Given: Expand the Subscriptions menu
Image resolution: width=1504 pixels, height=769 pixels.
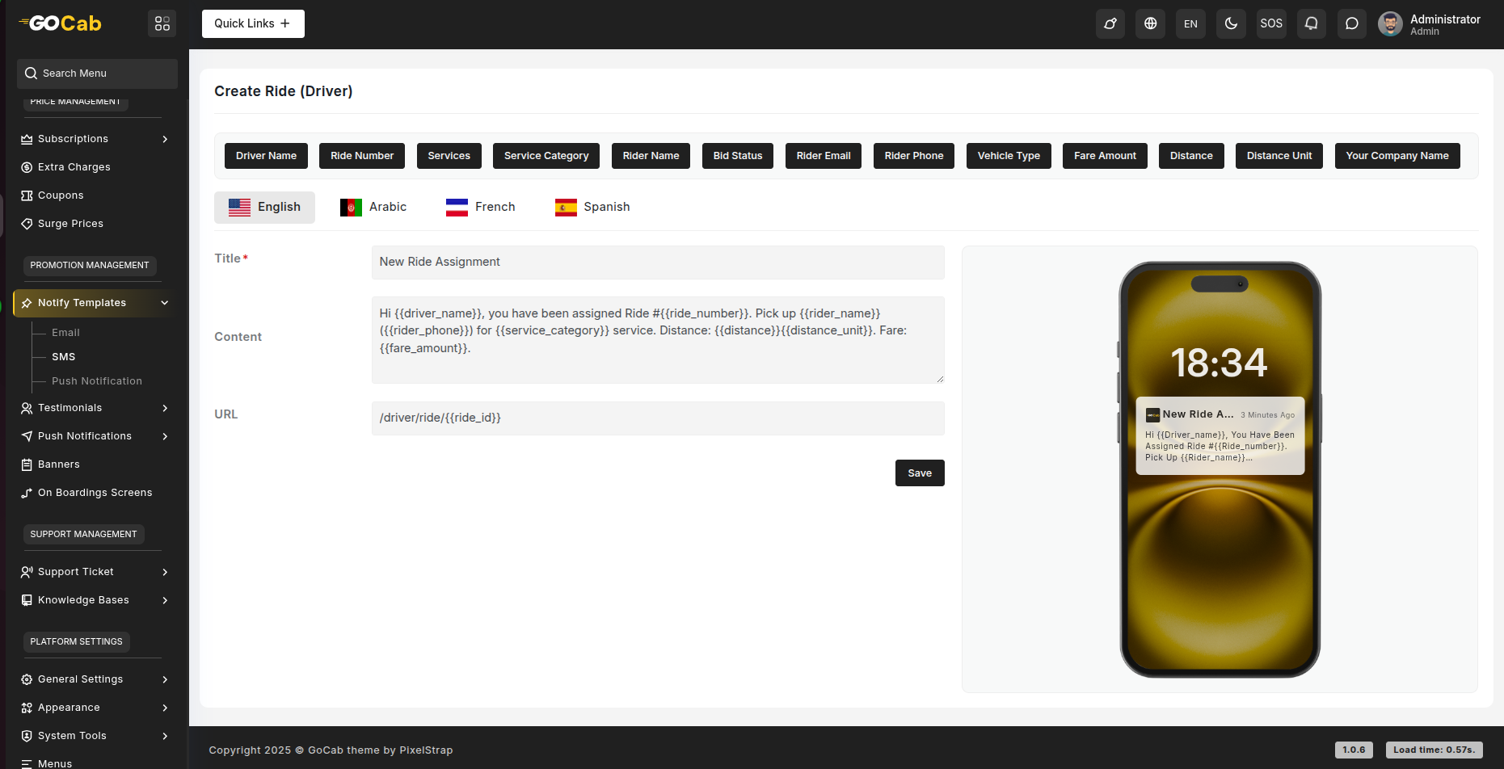Looking at the screenshot, I should pos(95,139).
